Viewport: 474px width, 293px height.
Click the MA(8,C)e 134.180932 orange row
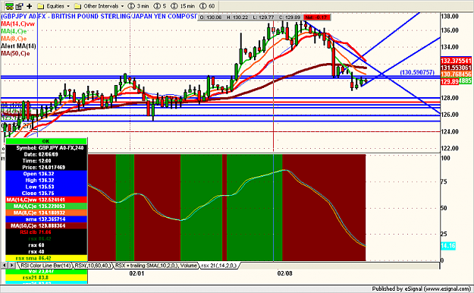[x=46, y=213]
